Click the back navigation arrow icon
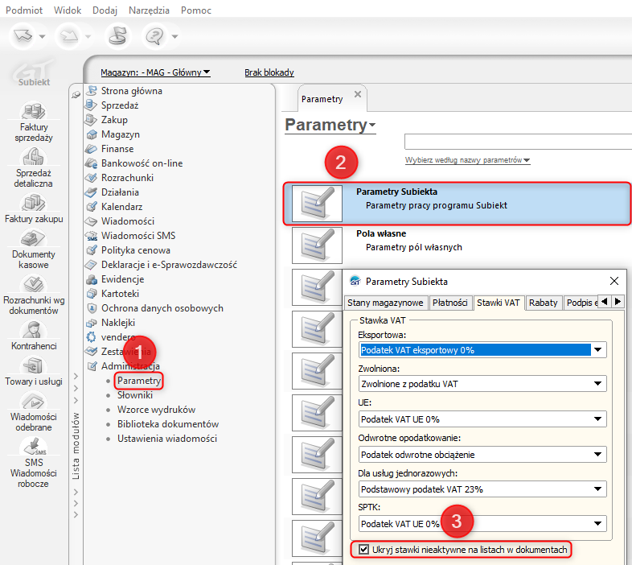Viewport: 632px width, 565px height. pos(23,36)
